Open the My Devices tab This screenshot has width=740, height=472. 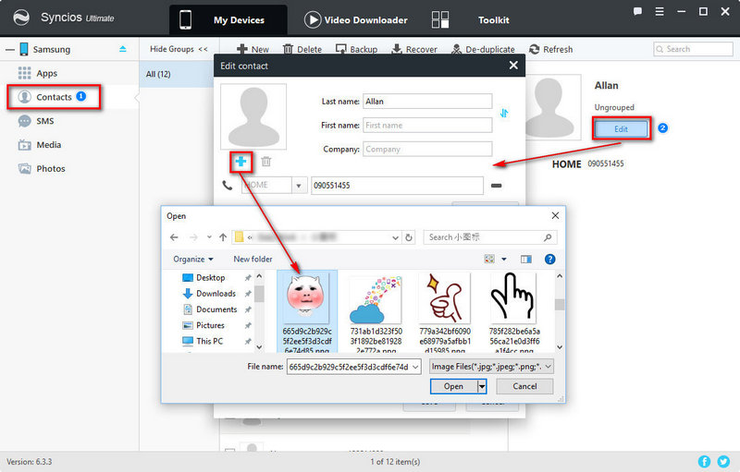(x=228, y=19)
